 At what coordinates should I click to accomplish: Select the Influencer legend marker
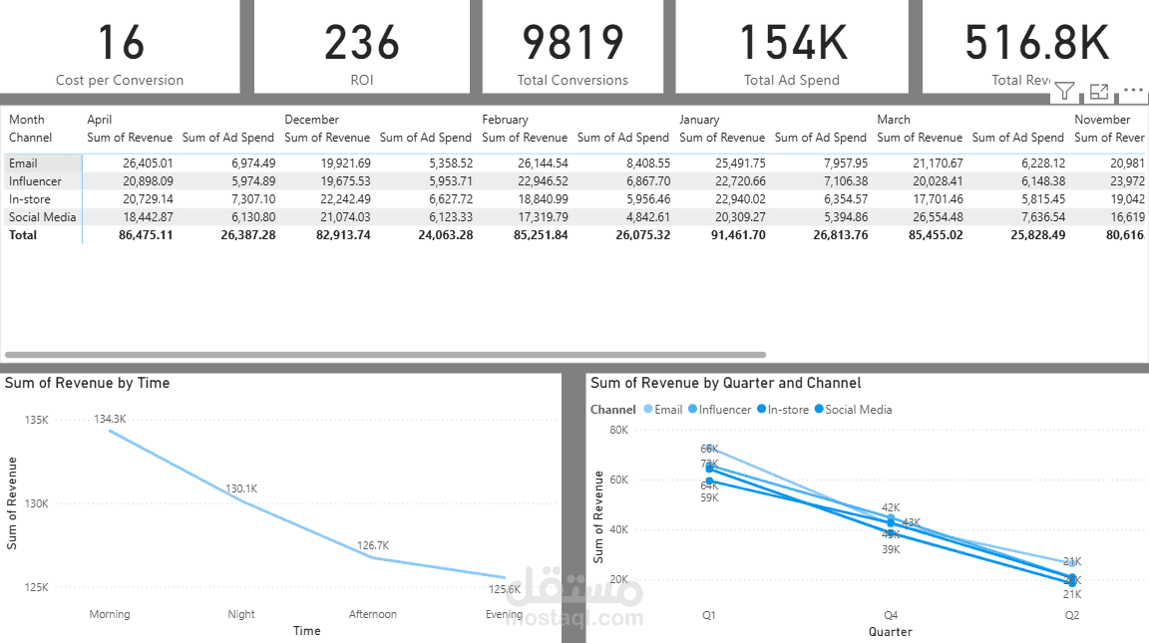pyautogui.click(x=692, y=410)
